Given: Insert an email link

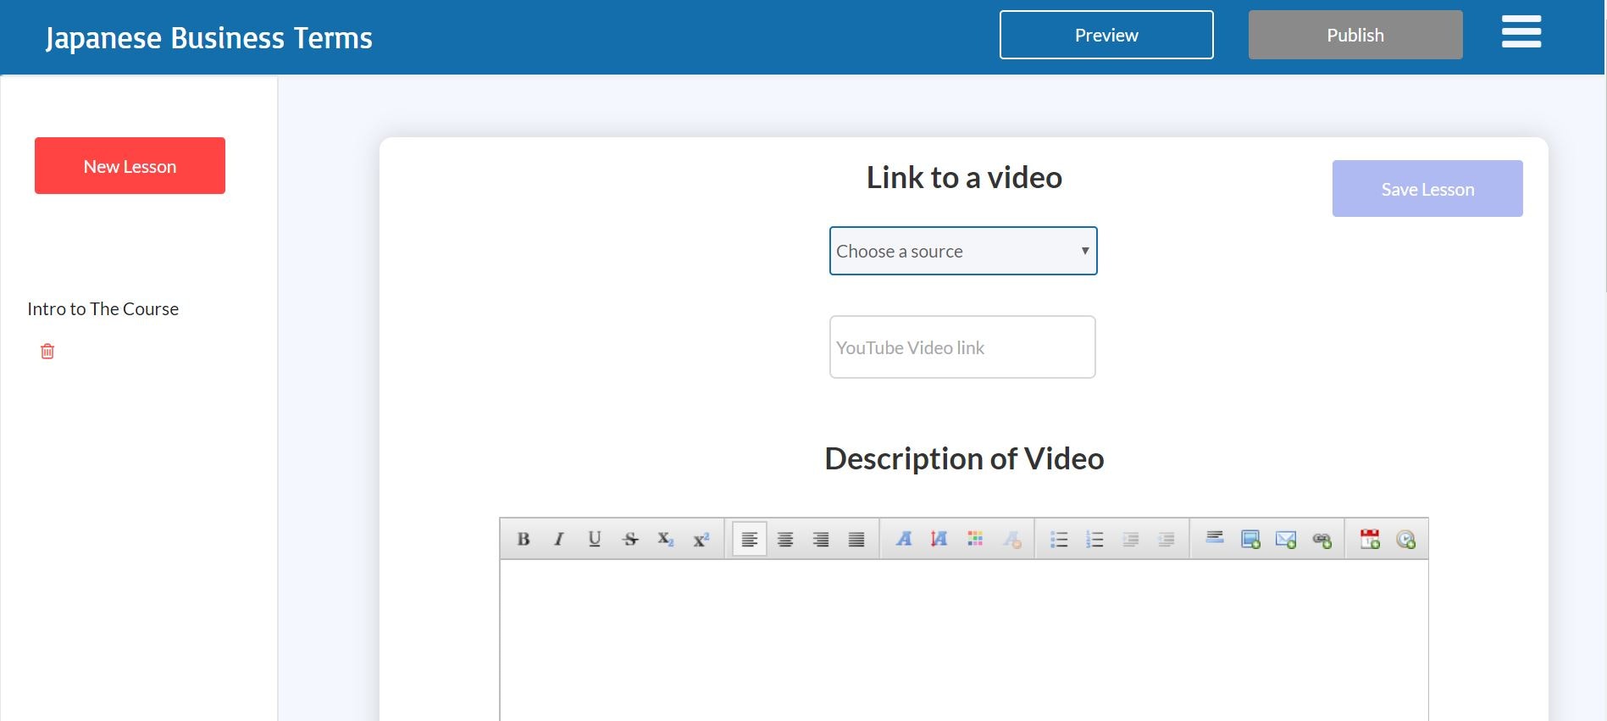Looking at the screenshot, I should pos(1286,539).
